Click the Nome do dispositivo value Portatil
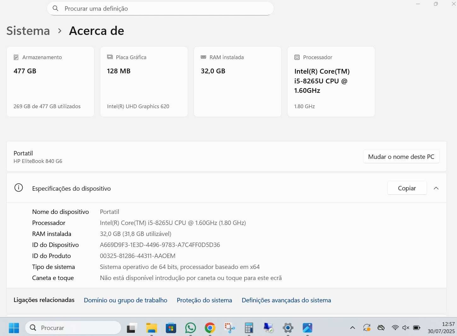This screenshot has height=336, width=457. 109,212
